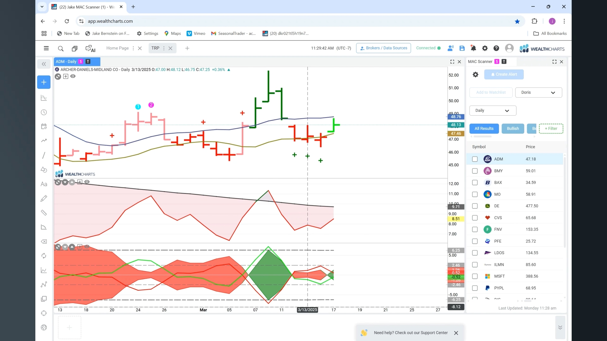Expand the bottom panel double chevron

point(560,327)
